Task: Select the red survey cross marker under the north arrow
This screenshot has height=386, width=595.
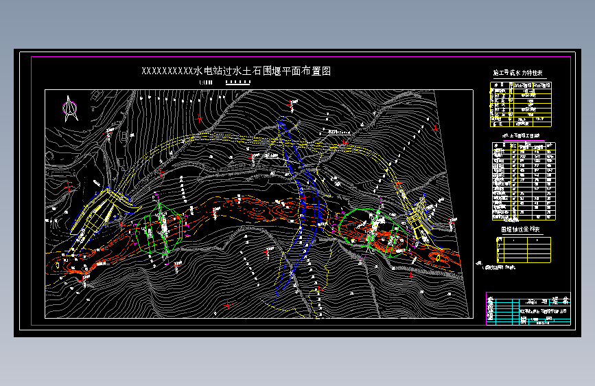Action: pyautogui.click(x=69, y=186)
